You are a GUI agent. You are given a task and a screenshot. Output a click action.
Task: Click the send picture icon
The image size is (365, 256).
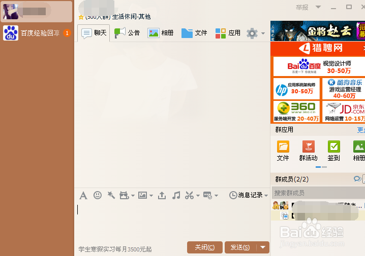(142, 195)
